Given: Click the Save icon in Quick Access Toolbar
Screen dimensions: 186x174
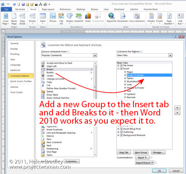Looking at the screenshot, I should (x=23, y=4).
